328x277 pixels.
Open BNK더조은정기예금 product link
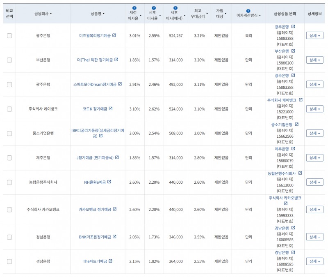[95, 237]
